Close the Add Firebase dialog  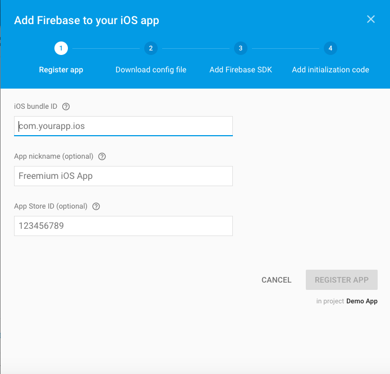click(x=370, y=19)
